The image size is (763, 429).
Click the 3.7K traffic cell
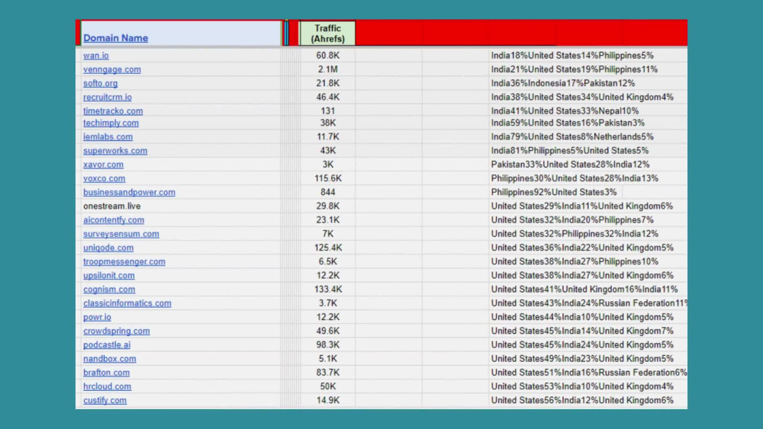click(327, 303)
